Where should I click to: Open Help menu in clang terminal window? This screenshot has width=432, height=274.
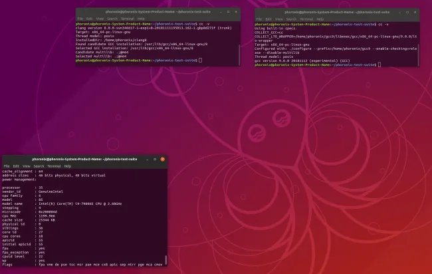pyautogui.click(x=141, y=19)
